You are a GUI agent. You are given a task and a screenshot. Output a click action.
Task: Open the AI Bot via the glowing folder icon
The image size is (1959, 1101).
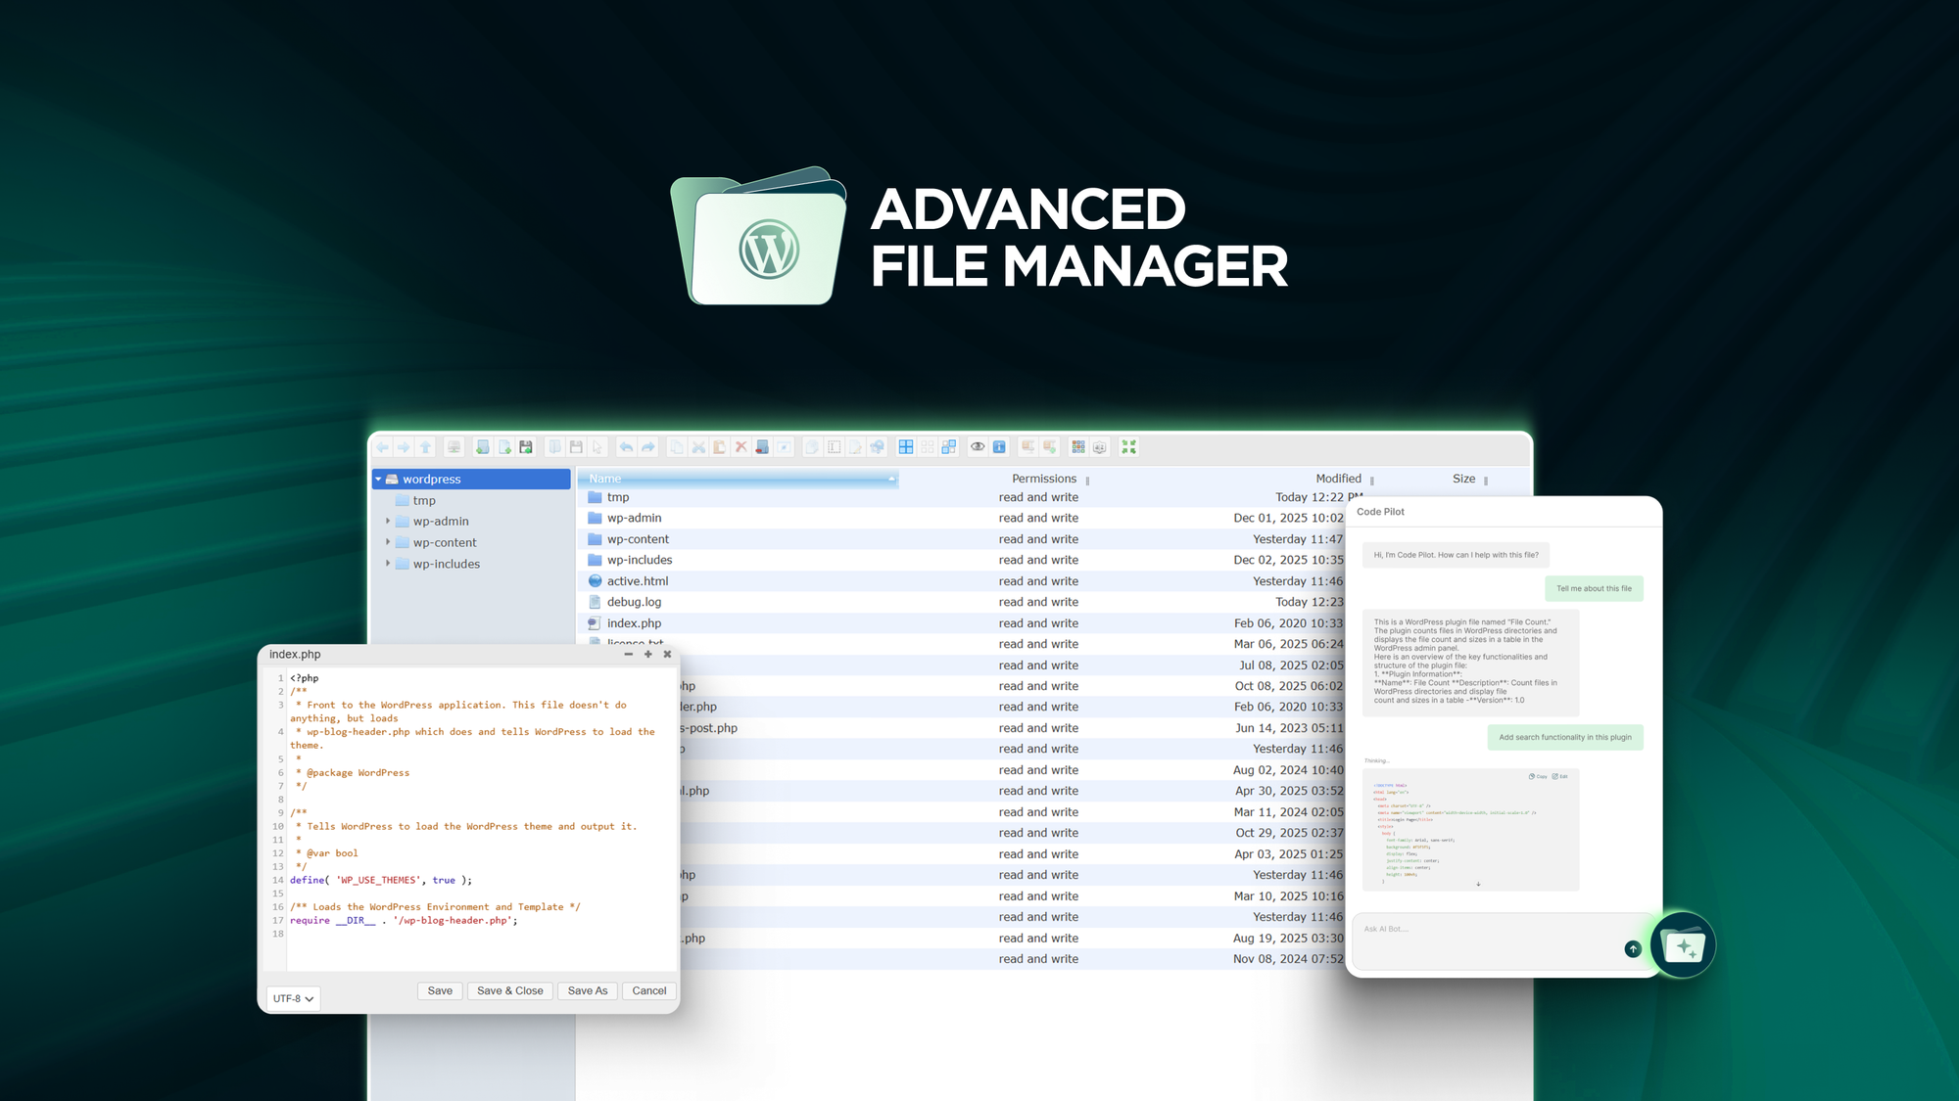pos(1684,943)
